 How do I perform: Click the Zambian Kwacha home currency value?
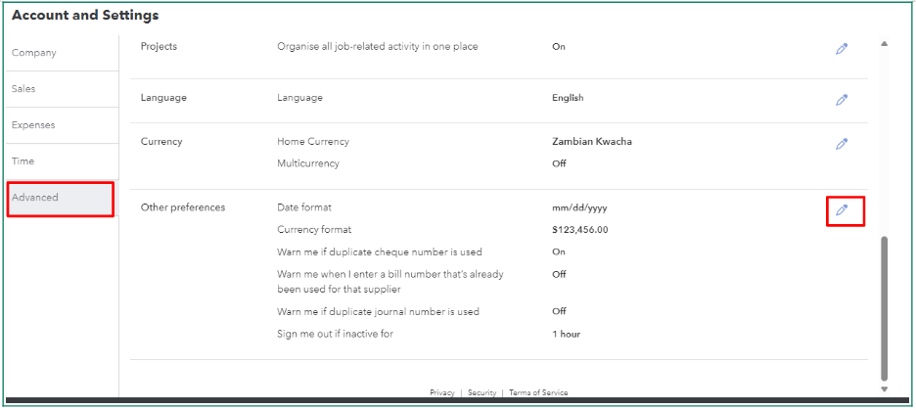click(x=592, y=142)
